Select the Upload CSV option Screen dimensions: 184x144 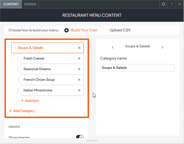click(x=105, y=30)
